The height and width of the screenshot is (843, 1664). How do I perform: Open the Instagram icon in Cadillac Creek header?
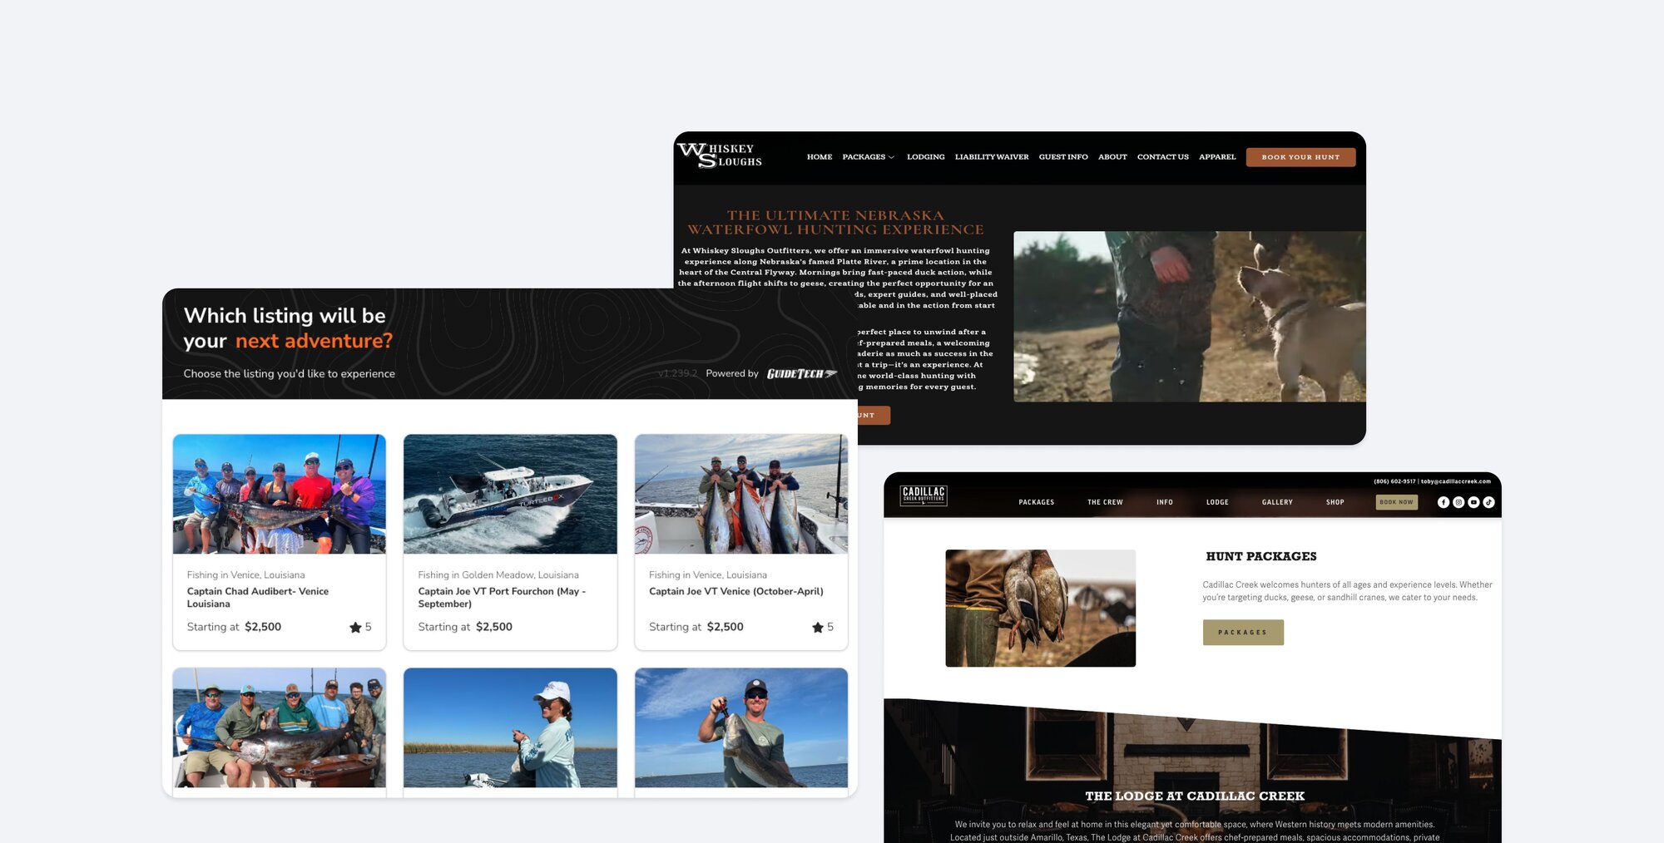tap(1458, 501)
